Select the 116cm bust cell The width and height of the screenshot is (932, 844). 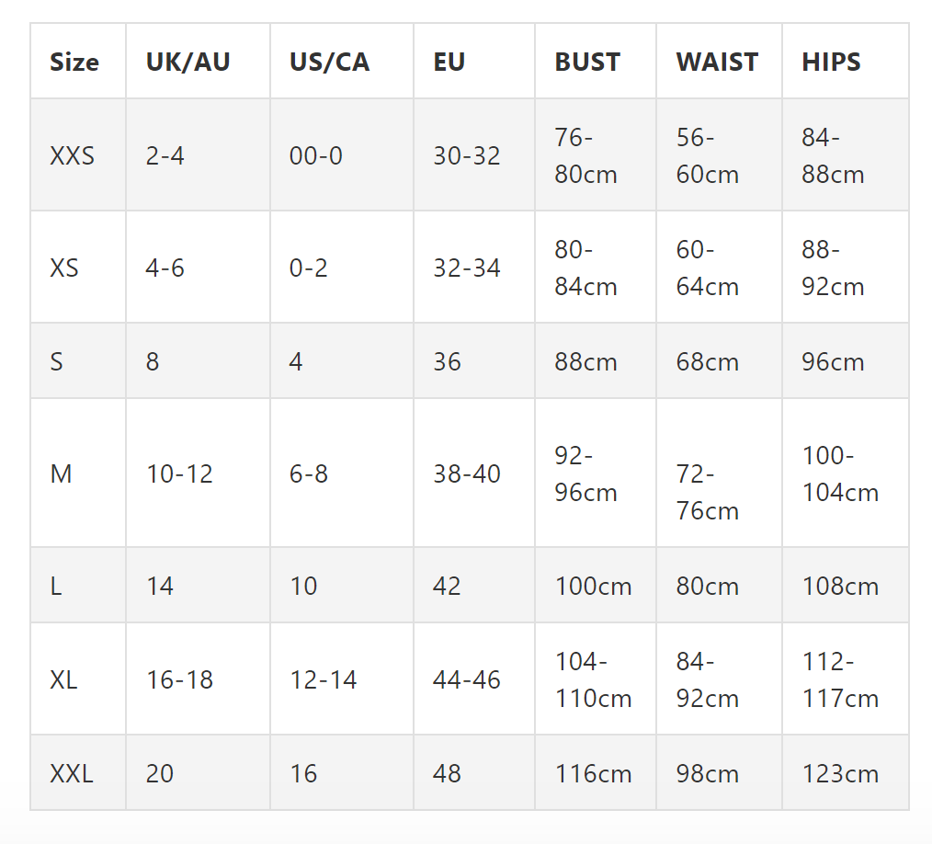[x=593, y=773]
